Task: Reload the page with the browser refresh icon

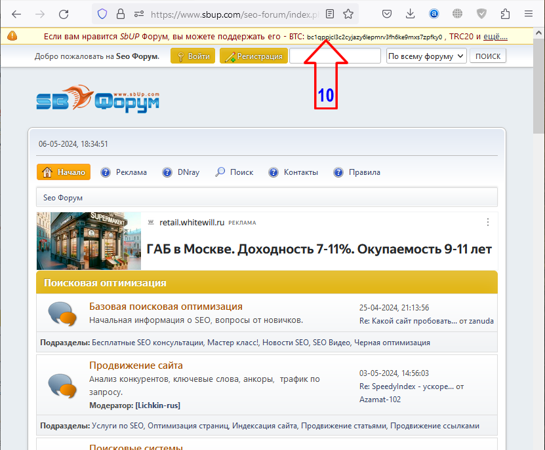Action: (64, 14)
